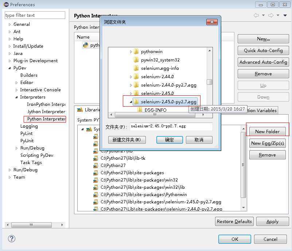
Task: Open PyUnit preferences page
Action: point(27,141)
